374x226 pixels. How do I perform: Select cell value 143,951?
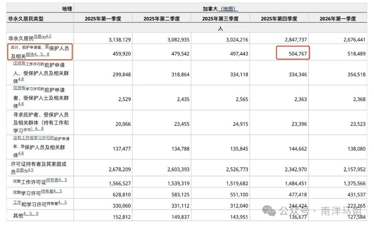coord(239,217)
